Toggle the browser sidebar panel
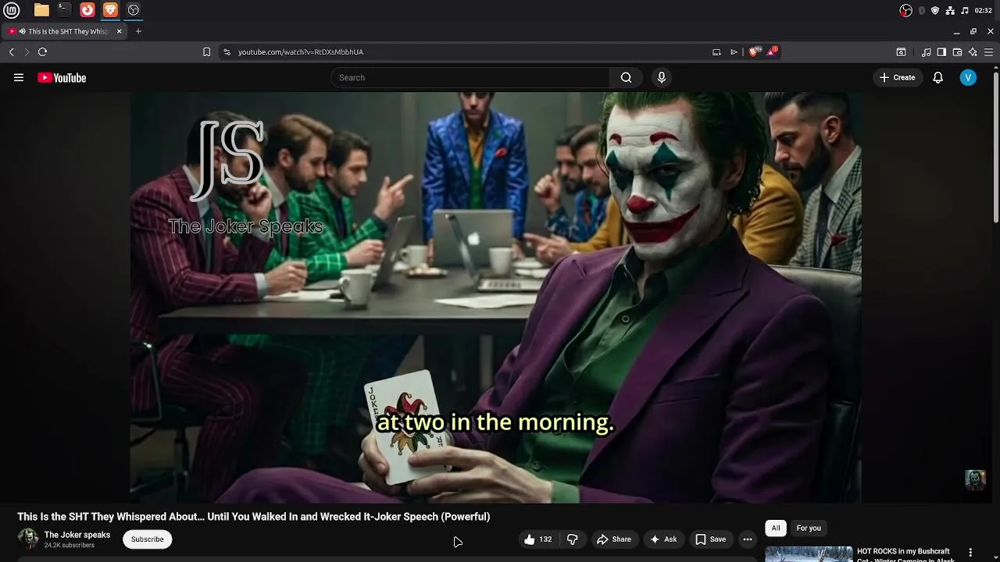Image resolution: width=1000 pixels, height=562 pixels. 941,52
